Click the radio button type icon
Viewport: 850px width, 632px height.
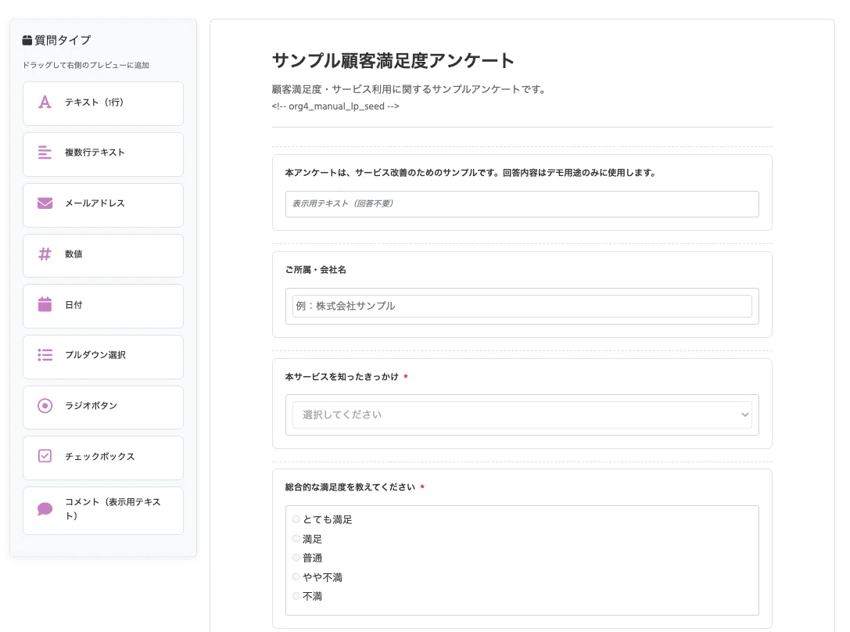pyautogui.click(x=45, y=405)
